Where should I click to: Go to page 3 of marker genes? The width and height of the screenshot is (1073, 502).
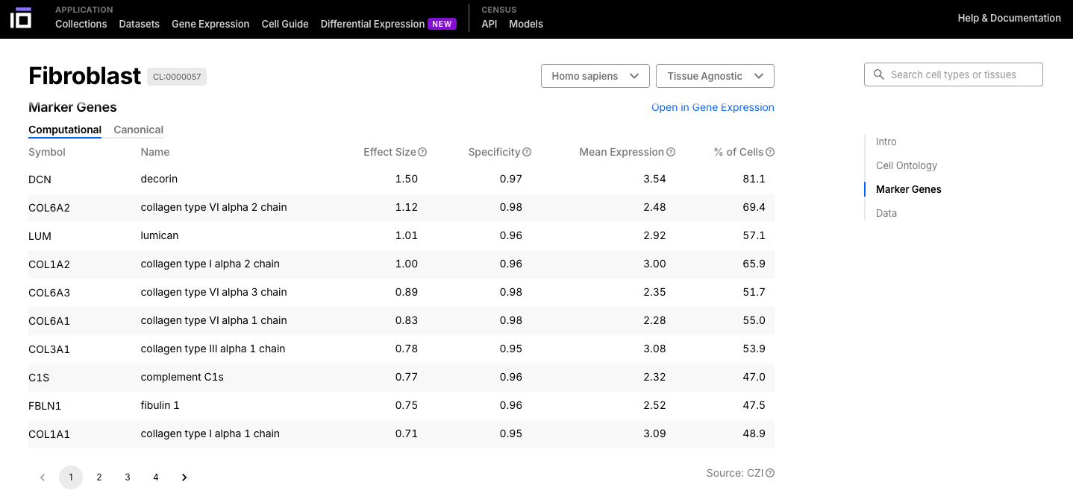tap(128, 477)
